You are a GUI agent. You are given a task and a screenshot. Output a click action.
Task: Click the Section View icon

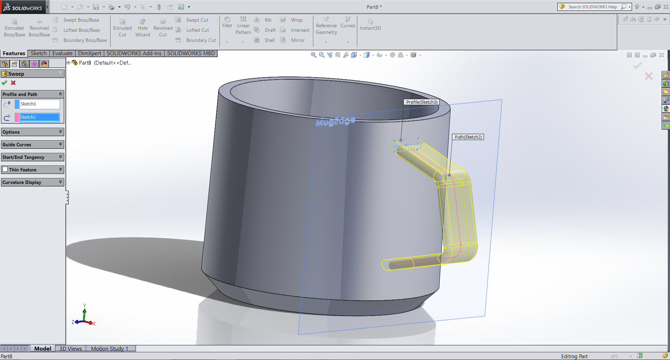pos(338,55)
